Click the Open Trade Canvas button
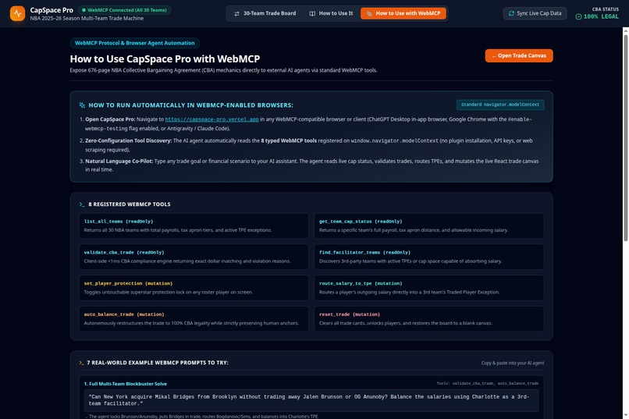This screenshot has height=419, width=629. click(x=519, y=55)
